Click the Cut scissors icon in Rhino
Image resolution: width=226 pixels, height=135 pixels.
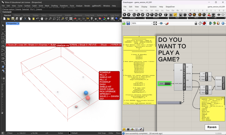(25, 19)
